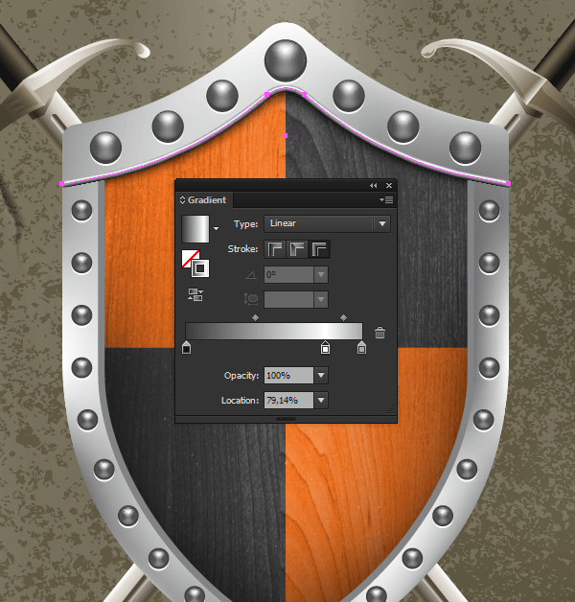Select the Gradient panel tab
This screenshot has height=602, width=575.
point(203,200)
